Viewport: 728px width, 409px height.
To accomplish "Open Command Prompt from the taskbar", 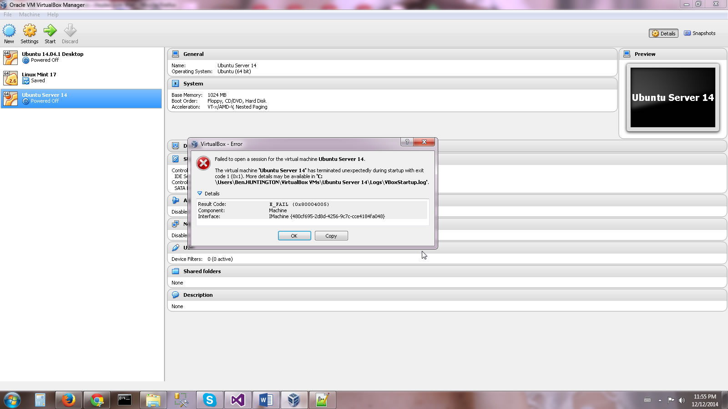I will click(125, 400).
